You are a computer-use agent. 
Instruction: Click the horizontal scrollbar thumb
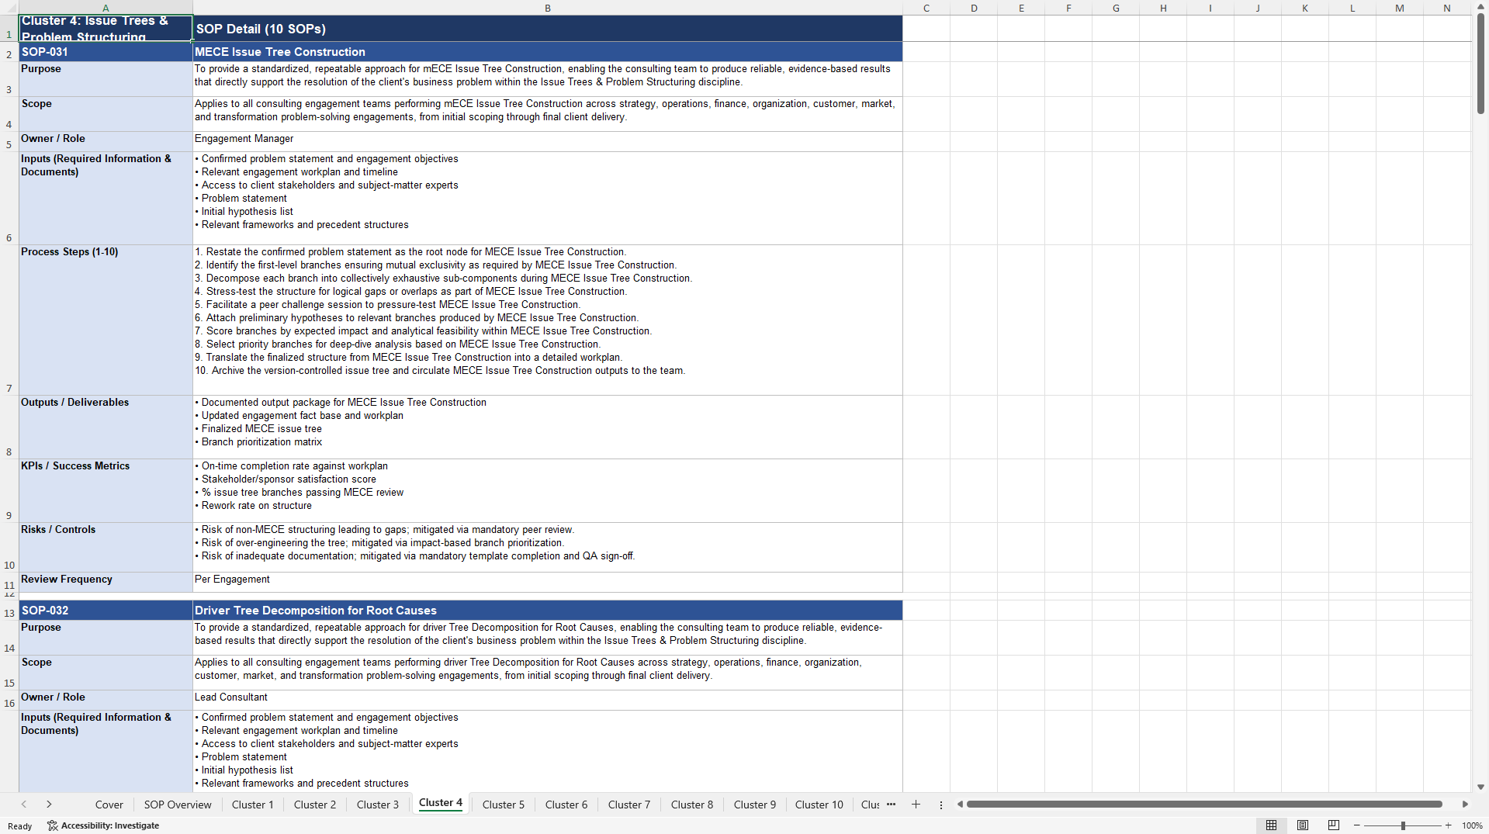(1204, 805)
